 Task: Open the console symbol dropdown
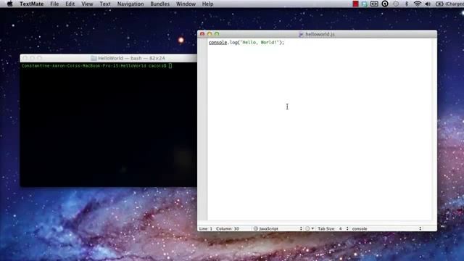click(x=386, y=228)
